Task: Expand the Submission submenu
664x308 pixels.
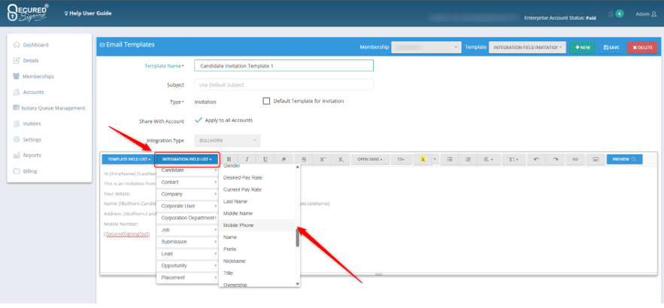Action: (x=187, y=242)
